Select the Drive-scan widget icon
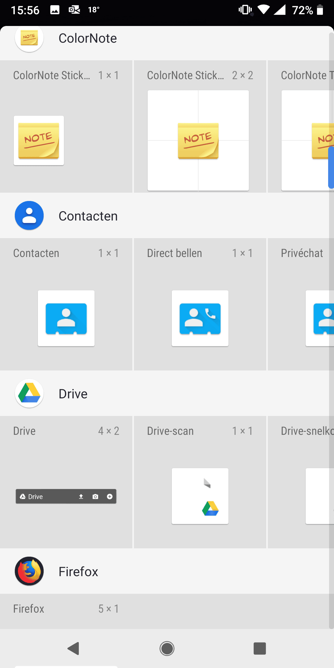Viewport: 334px width, 668px height. pos(200,496)
